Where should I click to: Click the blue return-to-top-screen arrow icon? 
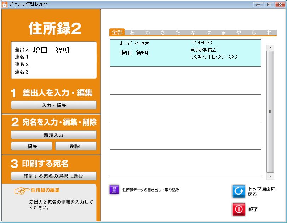[239, 191]
